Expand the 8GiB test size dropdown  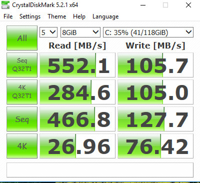80,32
